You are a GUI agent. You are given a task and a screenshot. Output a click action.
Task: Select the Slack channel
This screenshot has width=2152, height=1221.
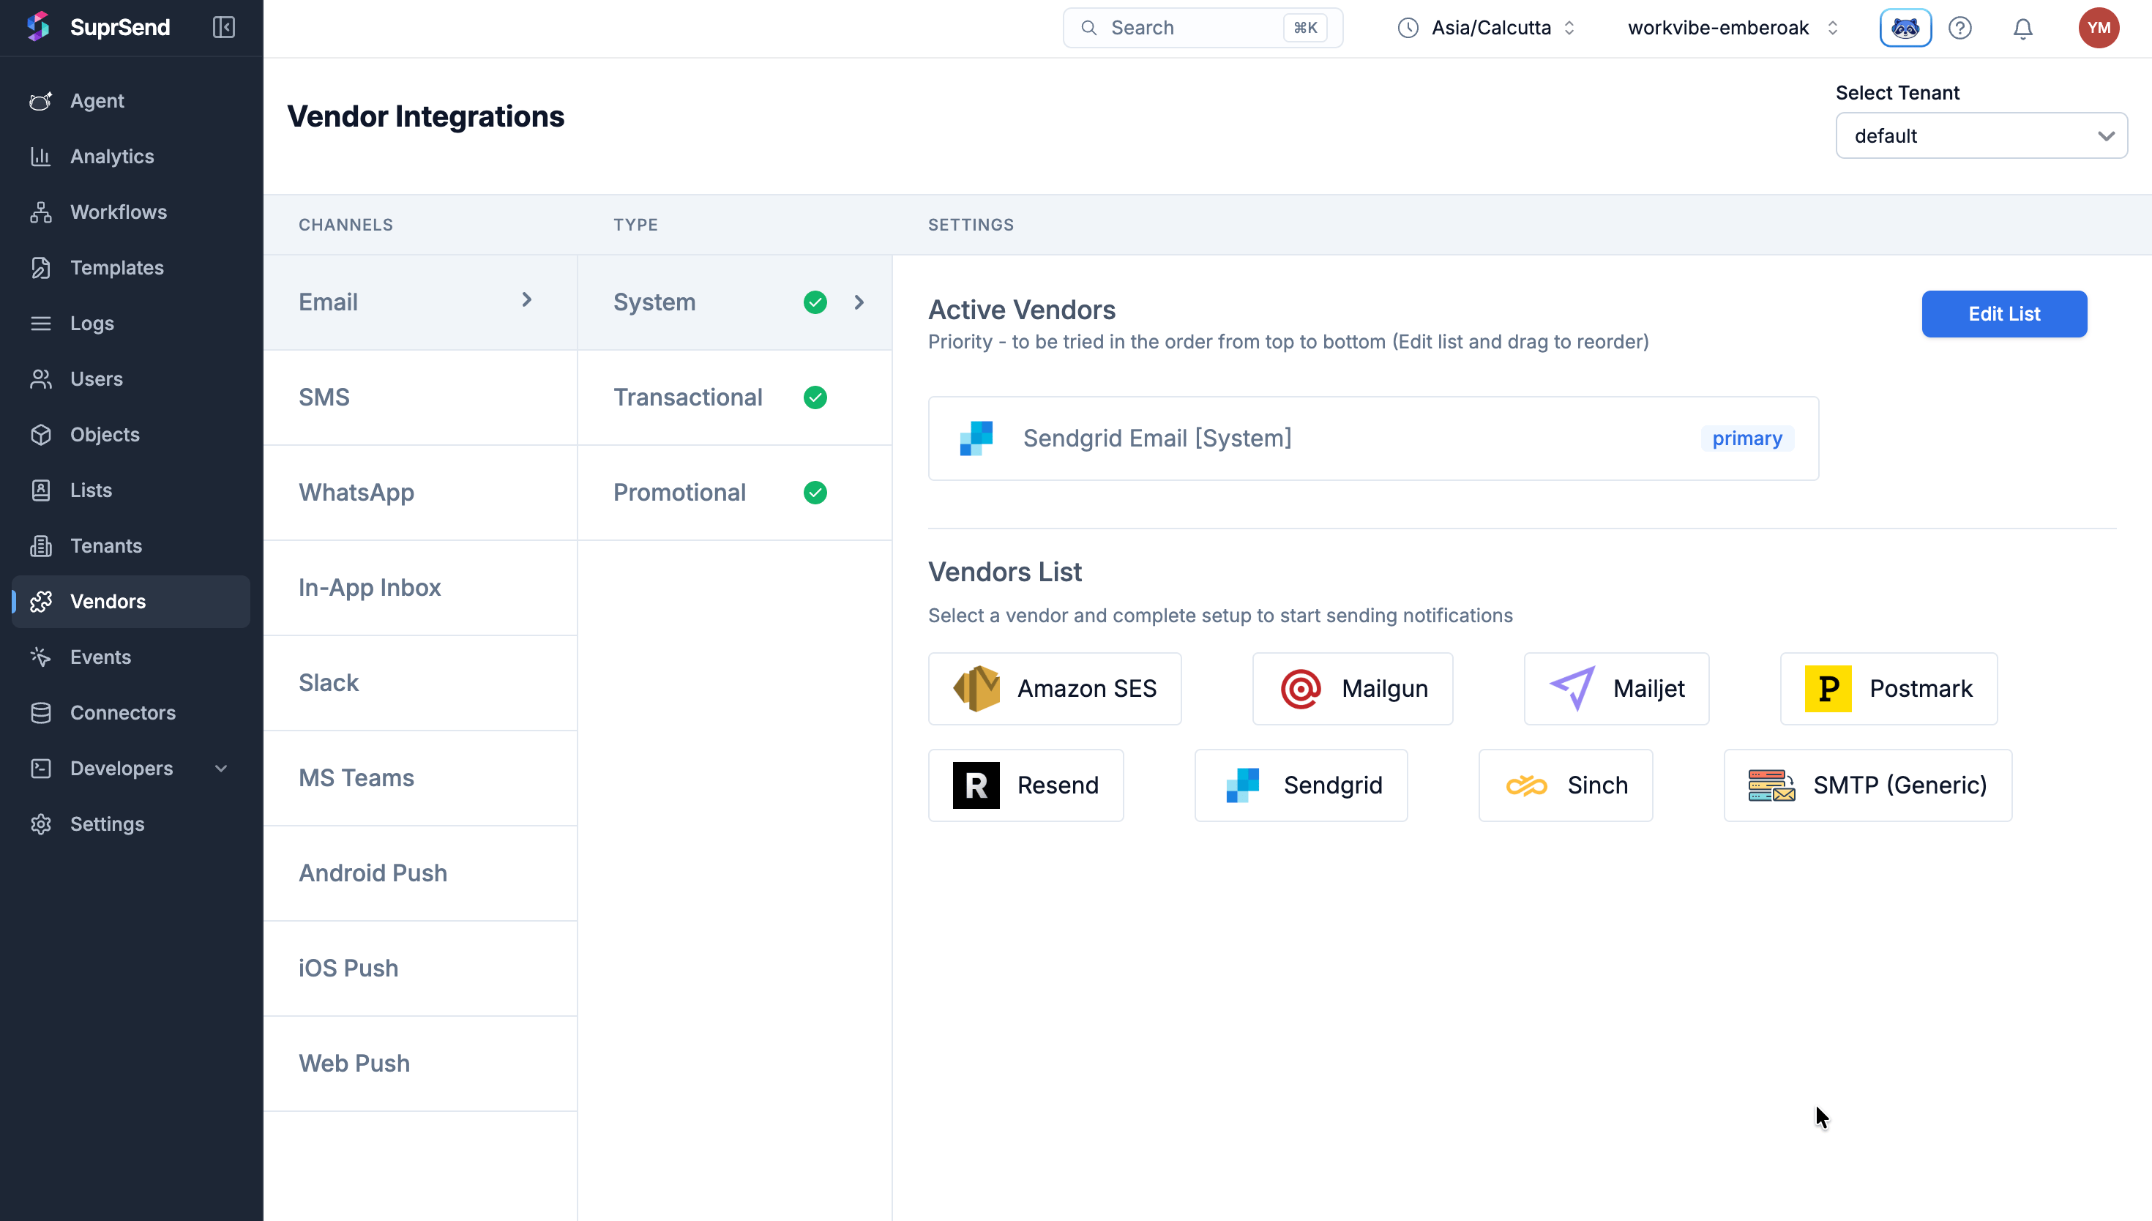(420, 683)
